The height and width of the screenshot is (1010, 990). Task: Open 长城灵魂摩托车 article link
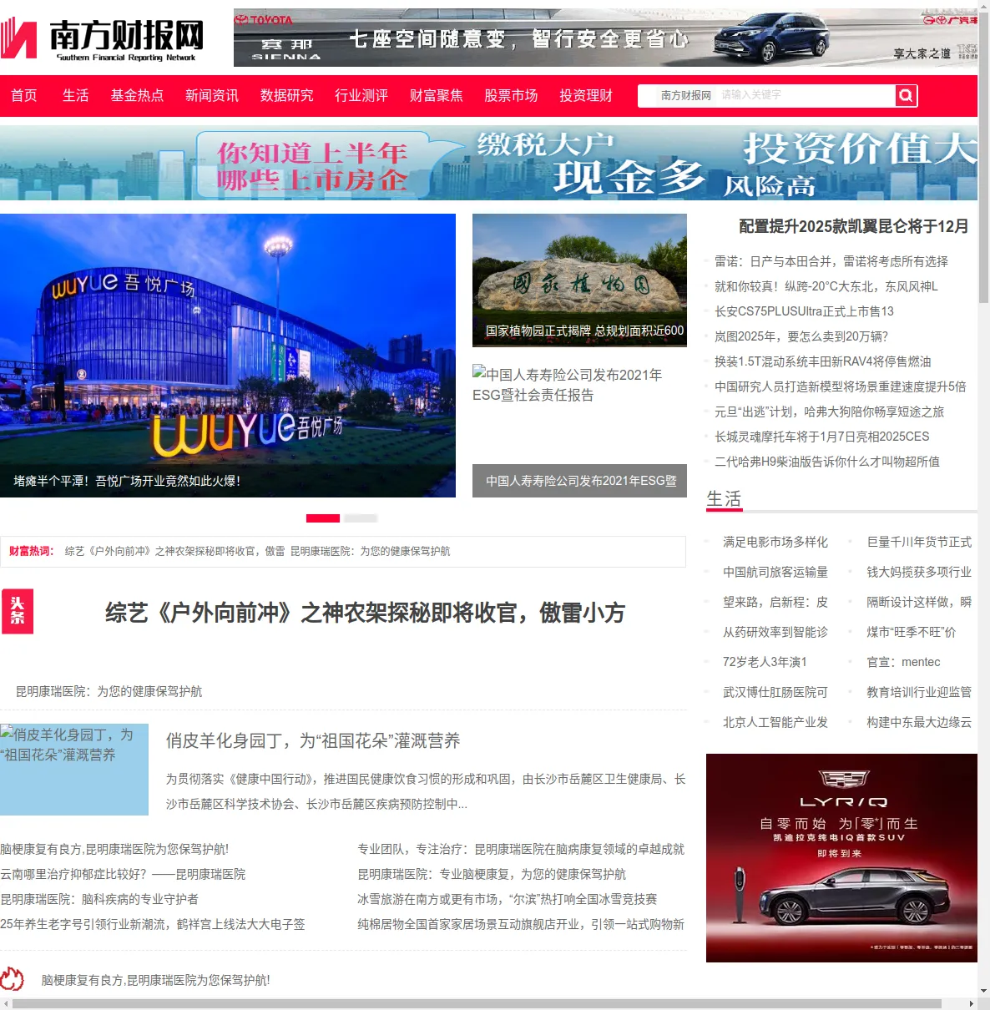[821, 437]
